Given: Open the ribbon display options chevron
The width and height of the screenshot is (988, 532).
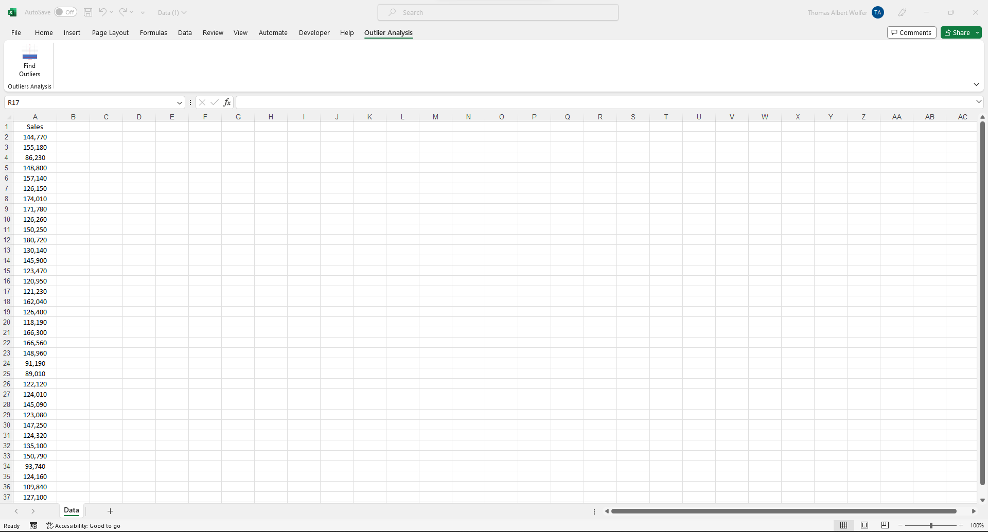Looking at the screenshot, I should coord(976,84).
